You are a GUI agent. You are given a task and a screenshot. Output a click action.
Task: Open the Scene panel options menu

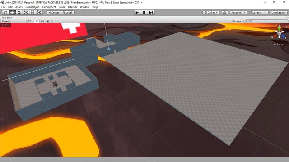(287, 18)
